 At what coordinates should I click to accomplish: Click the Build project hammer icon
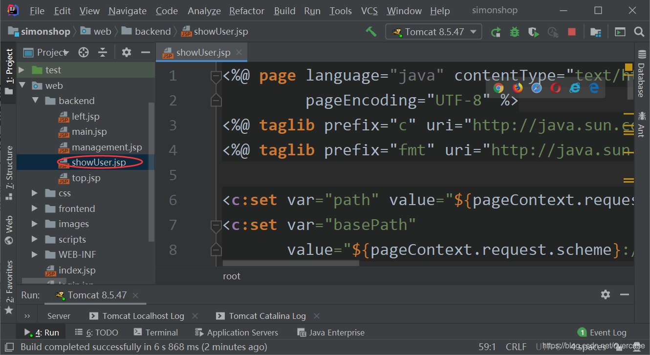coord(371,32)
